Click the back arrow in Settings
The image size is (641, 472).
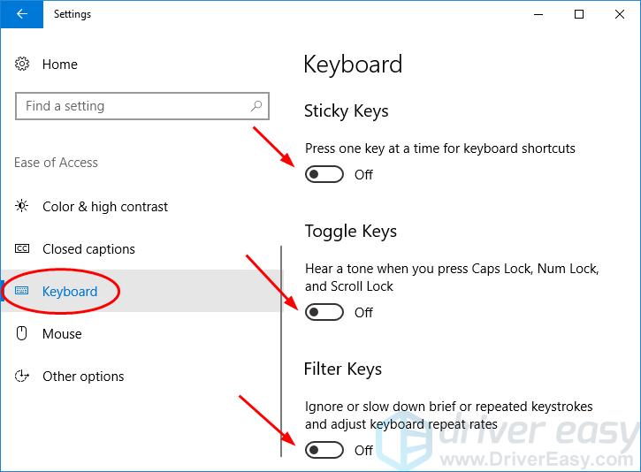point(22,14)
